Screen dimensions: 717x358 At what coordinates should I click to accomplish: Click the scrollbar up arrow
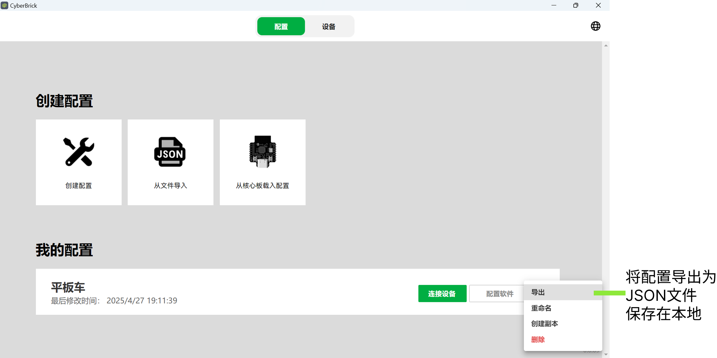(606, 45)
